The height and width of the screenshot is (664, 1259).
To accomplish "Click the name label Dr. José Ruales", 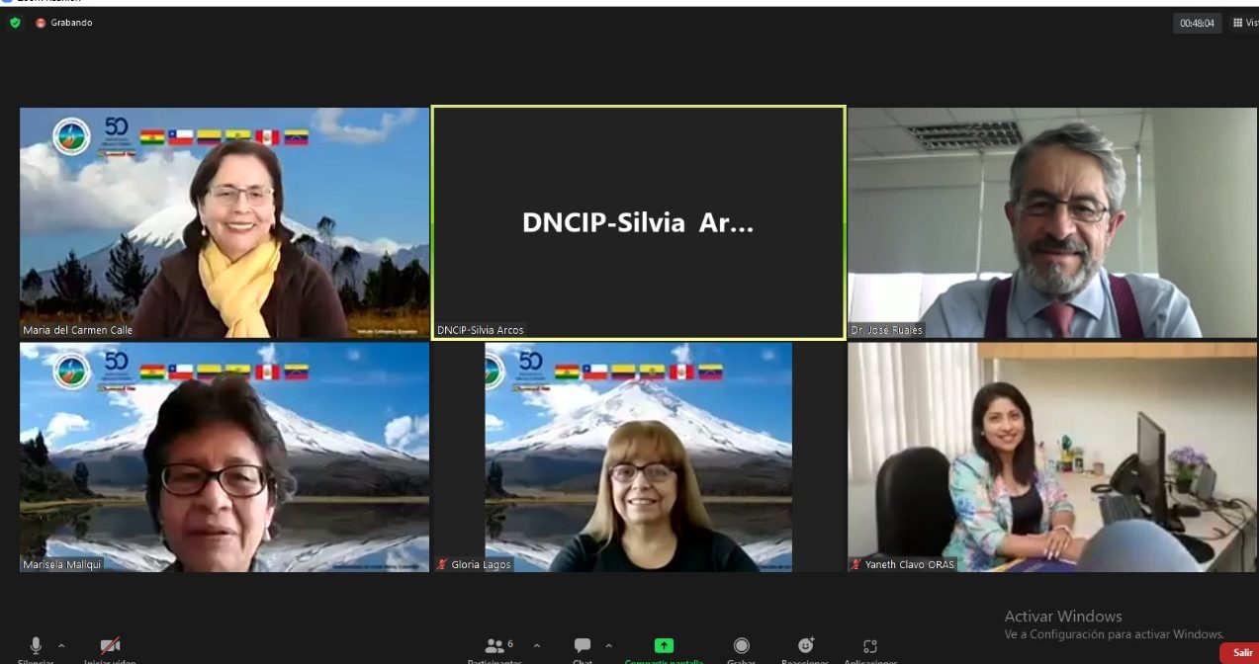I will pyautogui.click(x=886, y=330).
